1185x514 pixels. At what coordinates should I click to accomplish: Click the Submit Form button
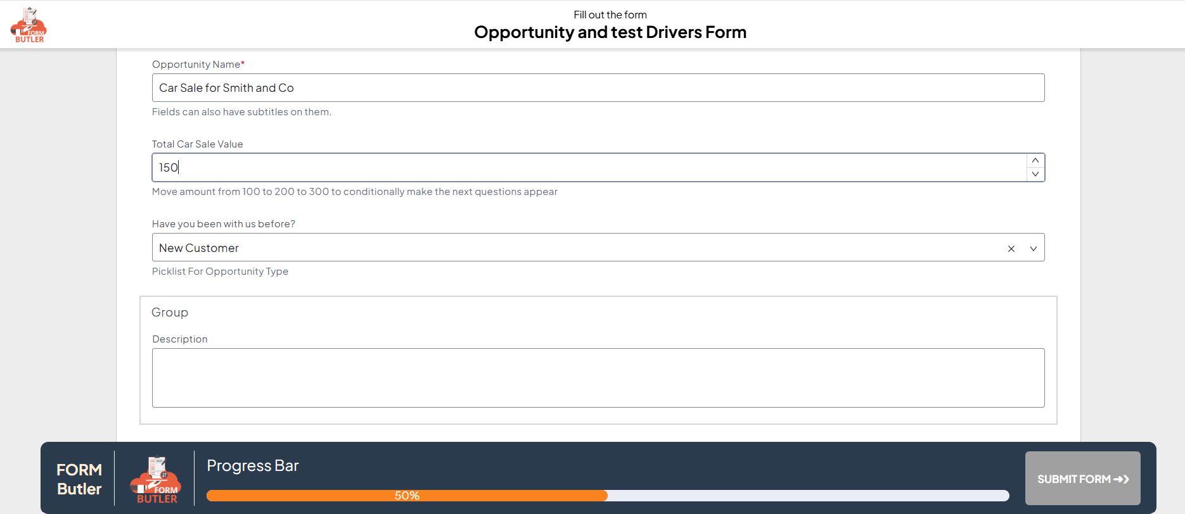[x=1083, y=479]
